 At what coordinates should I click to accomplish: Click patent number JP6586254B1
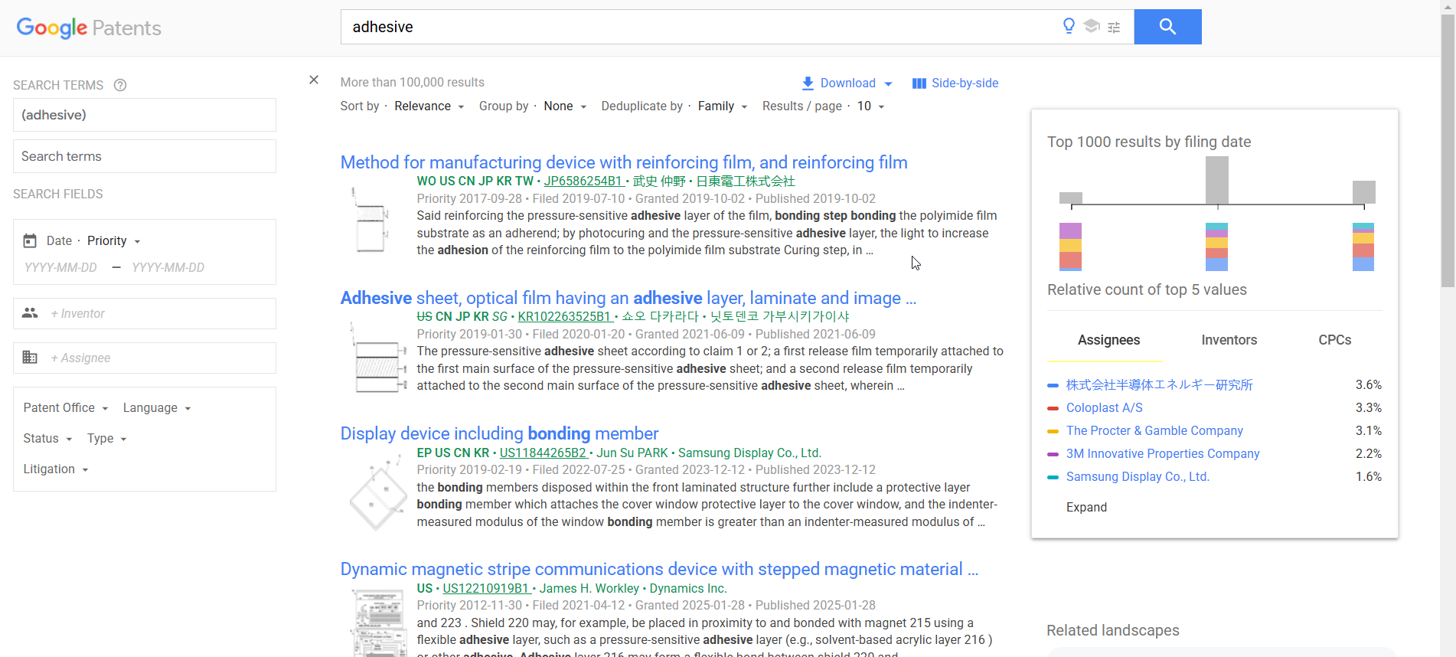(x=583, y=181)
